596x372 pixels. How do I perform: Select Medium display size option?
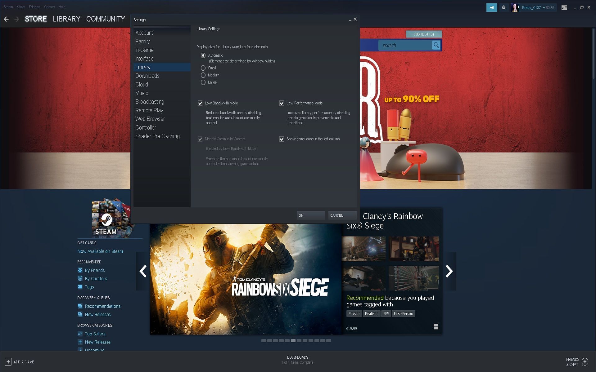click(203, 75)
